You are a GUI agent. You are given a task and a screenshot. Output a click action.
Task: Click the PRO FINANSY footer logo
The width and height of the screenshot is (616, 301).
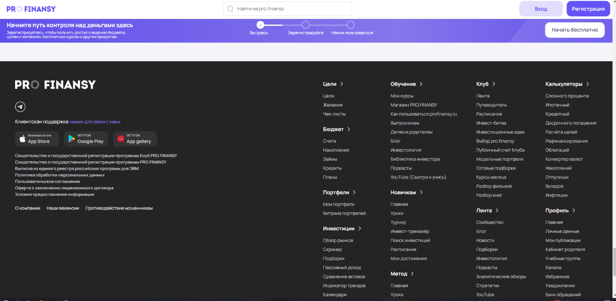pyautogui.click(x=55, y=85)
